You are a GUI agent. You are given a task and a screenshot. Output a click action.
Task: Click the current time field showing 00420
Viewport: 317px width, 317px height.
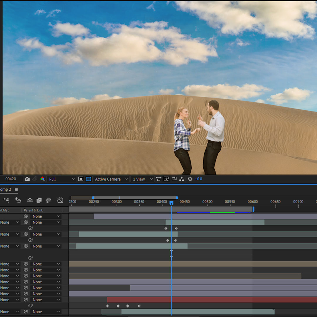point(10,179)
